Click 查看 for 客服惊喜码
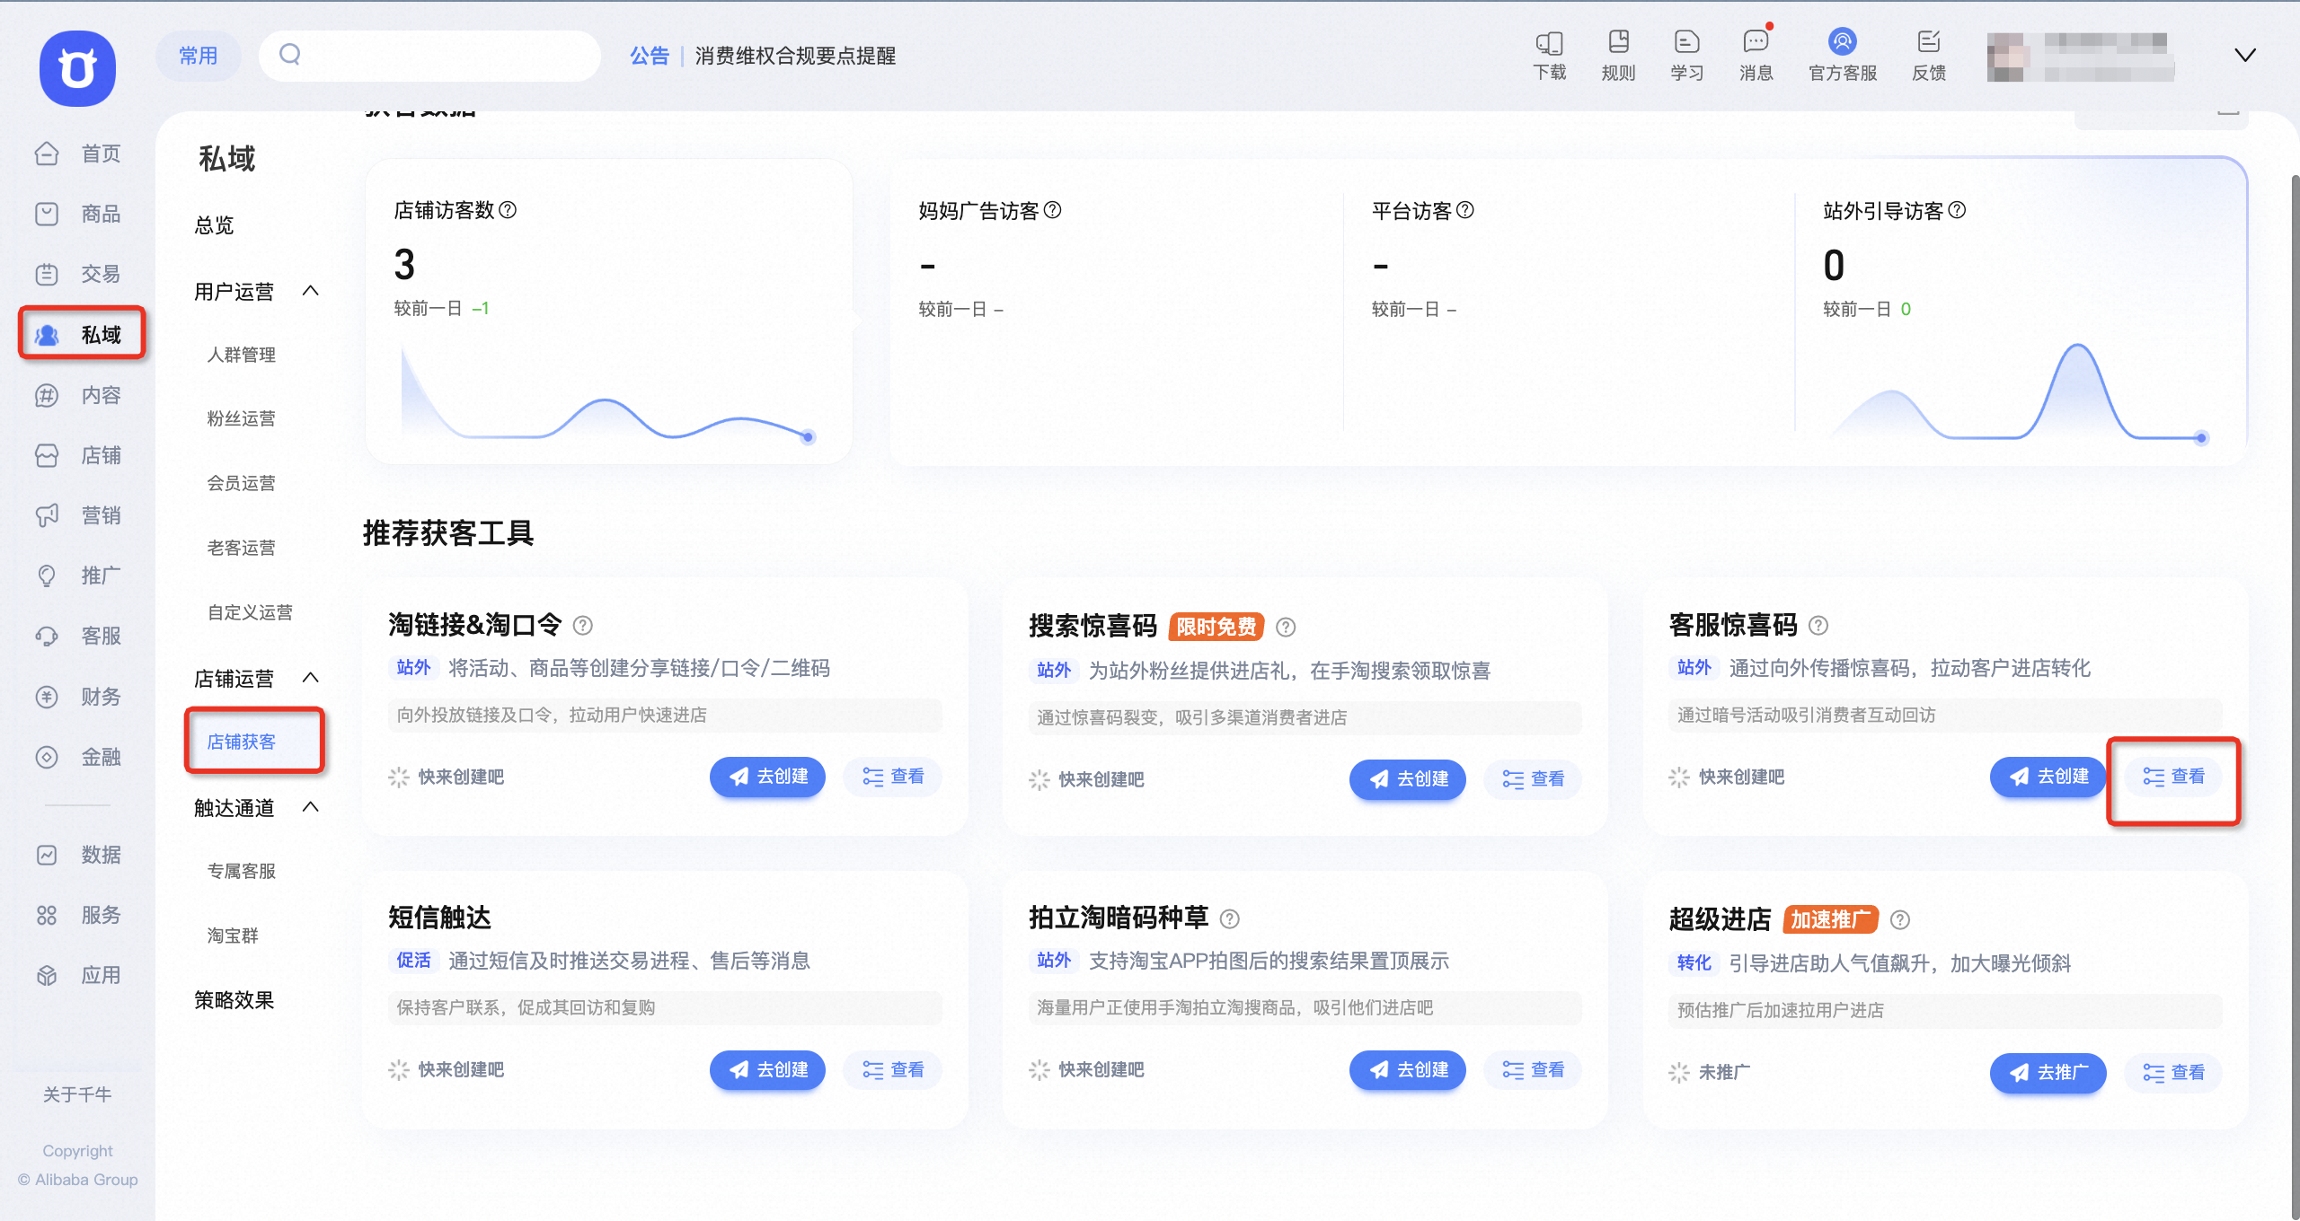 [x=2173, y=777]
